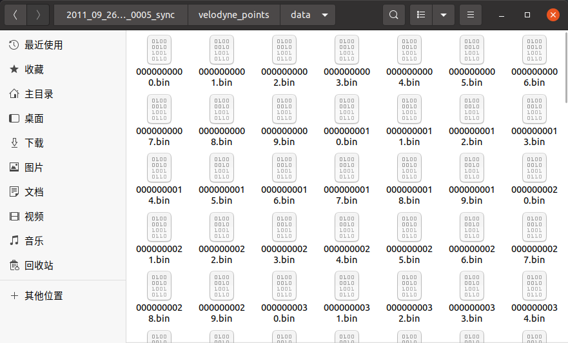Image resolution: width=568 pixels, height=343 pixels.
Task: Select file 0000000004.bin icon
Action: (x=409, y=50)
